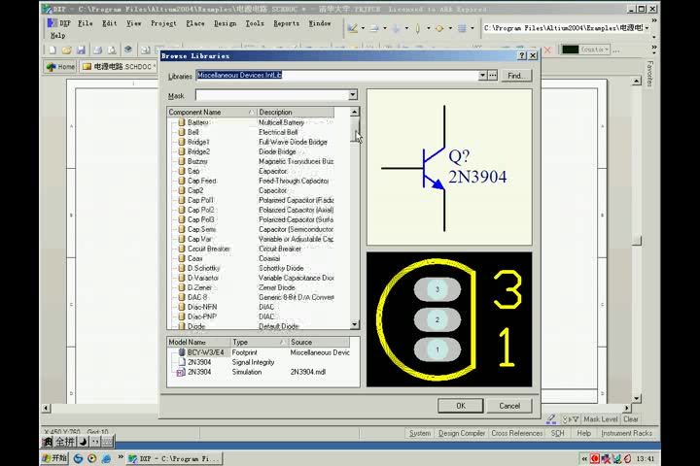Expand the Mask combo box dropdown

click(x=353, y=95)
